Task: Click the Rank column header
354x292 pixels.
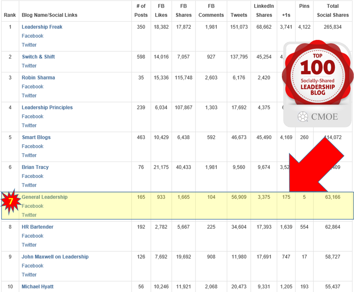Action: tap(10, 15)
